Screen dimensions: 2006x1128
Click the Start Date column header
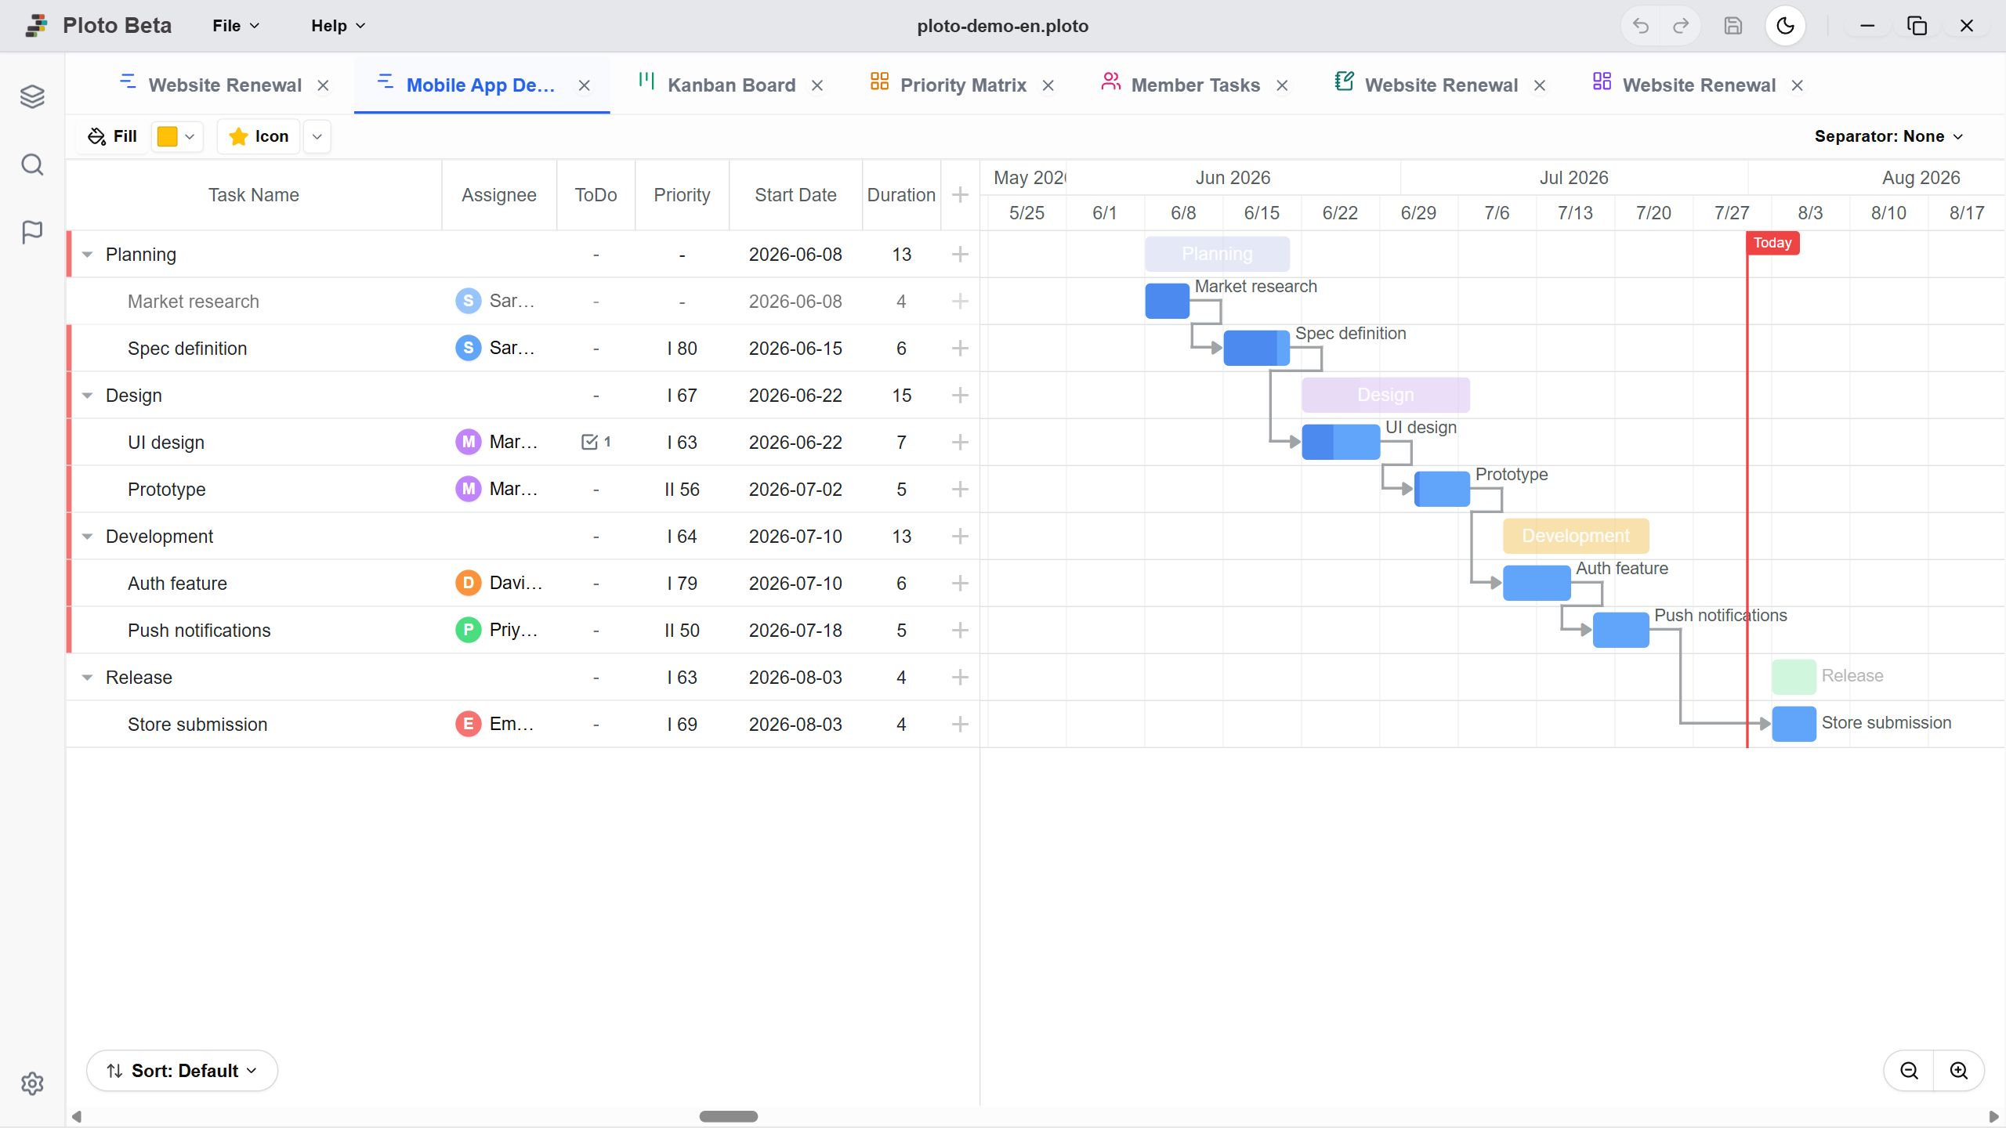pyautogui.click(x=795, y=195)
